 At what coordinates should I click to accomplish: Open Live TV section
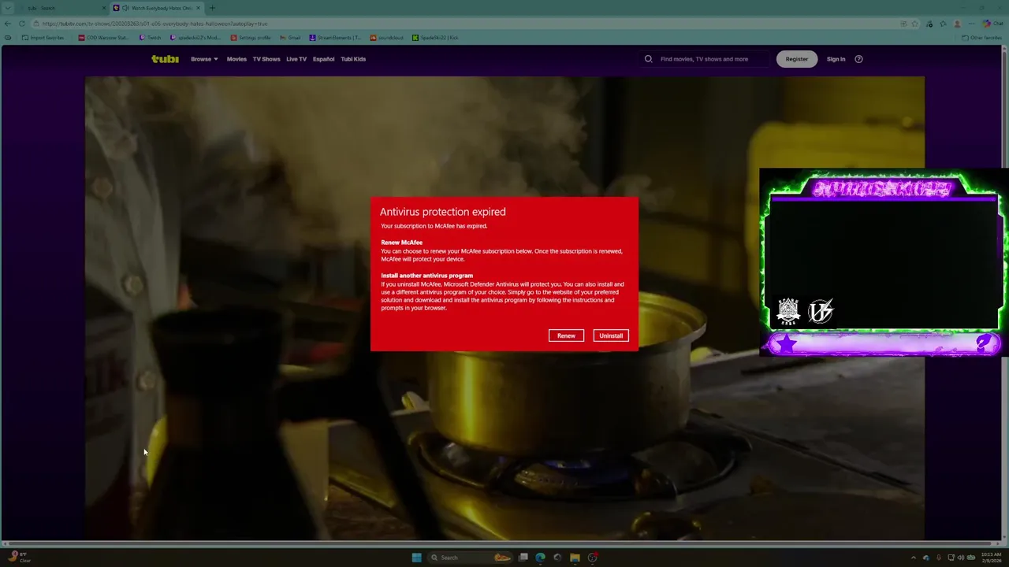[296, 59]
